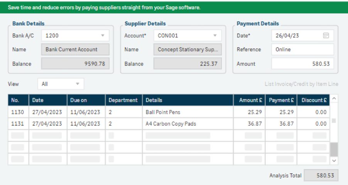The height and width of the screenshot is (185, 348).
Task: Click the Reference field containing Online
Action: coord(302,49)
